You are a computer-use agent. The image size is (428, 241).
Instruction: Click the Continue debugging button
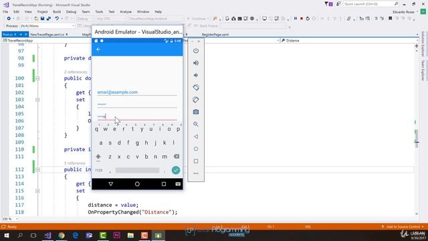[198, 19]
